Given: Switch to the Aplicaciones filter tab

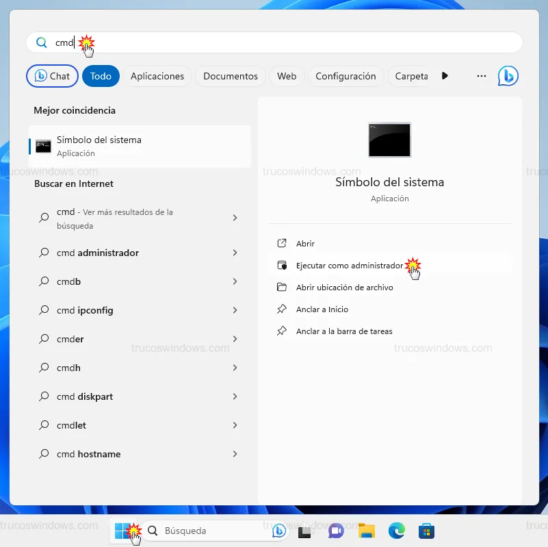Looking at the screenshot, I should point(157,76).
